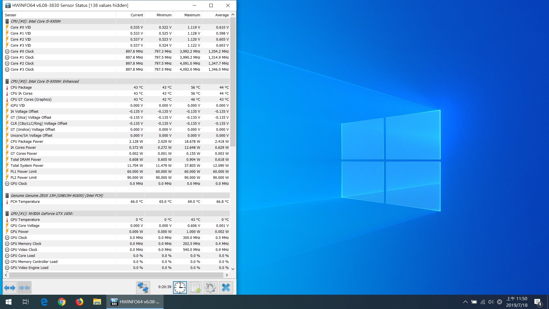
Task: Click chip icon beside NVIDIA GeForce GTX 1650
Action: [7, 214]
